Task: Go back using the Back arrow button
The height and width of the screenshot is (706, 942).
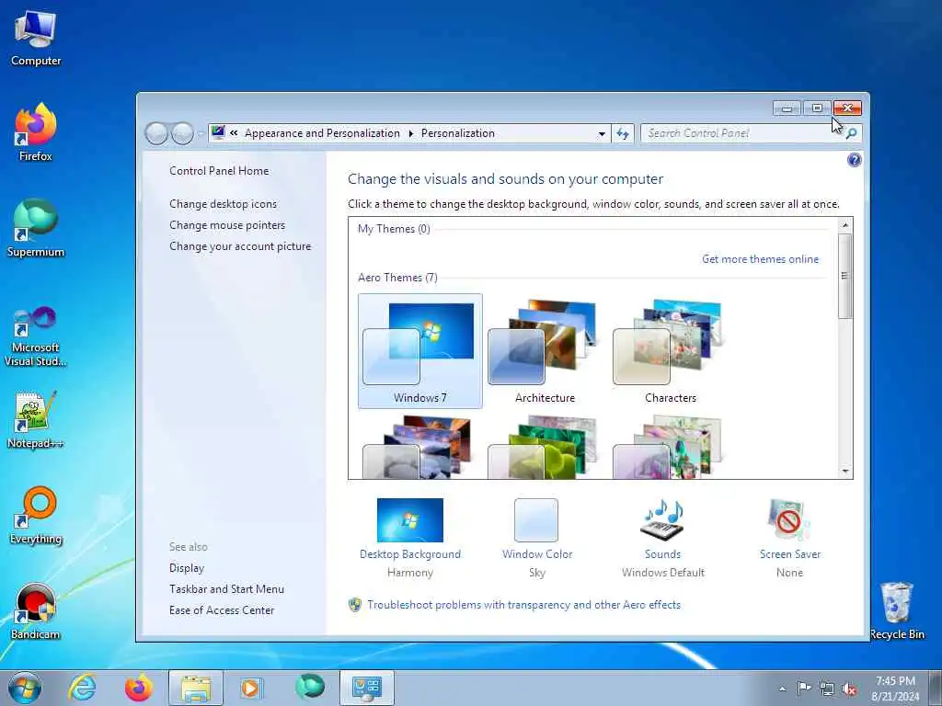Action: point(156,133)
